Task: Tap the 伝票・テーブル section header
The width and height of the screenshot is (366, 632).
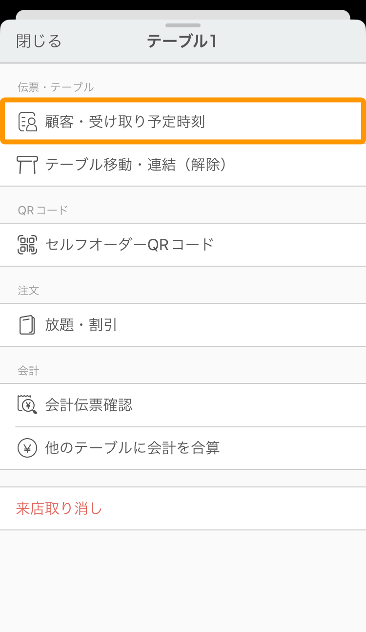Action: coord(56,87)
